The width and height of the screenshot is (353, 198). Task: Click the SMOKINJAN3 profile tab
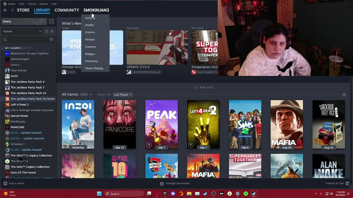pos(96,10)
